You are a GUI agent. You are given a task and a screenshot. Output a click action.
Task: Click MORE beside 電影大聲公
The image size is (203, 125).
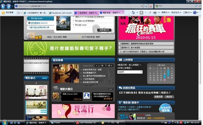coord(111,89)
